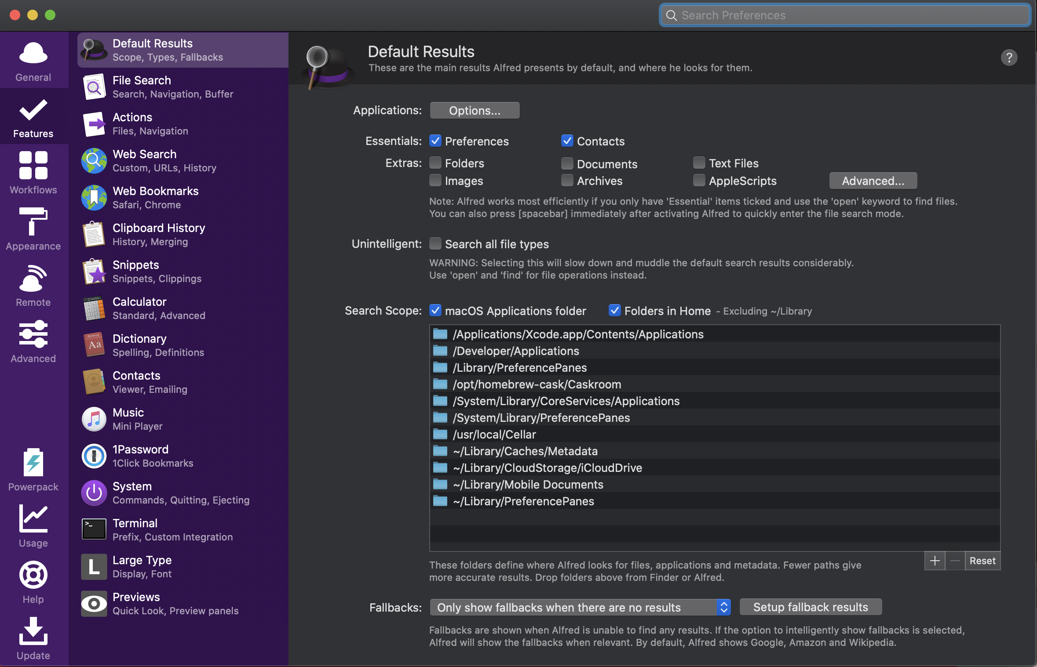Viewport: 1037px width, 667px height.
Task: Click the File Search magnifier icon
Action: [94, 87]
